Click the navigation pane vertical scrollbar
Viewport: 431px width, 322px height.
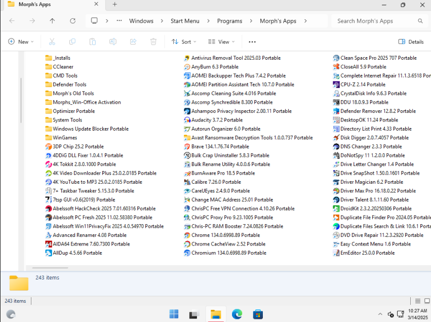click(21, 100)
